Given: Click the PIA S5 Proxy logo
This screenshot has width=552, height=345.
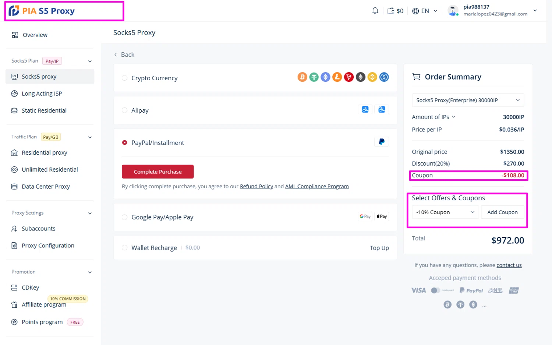Looking at the screenshot, I should [x=42, y=11].
